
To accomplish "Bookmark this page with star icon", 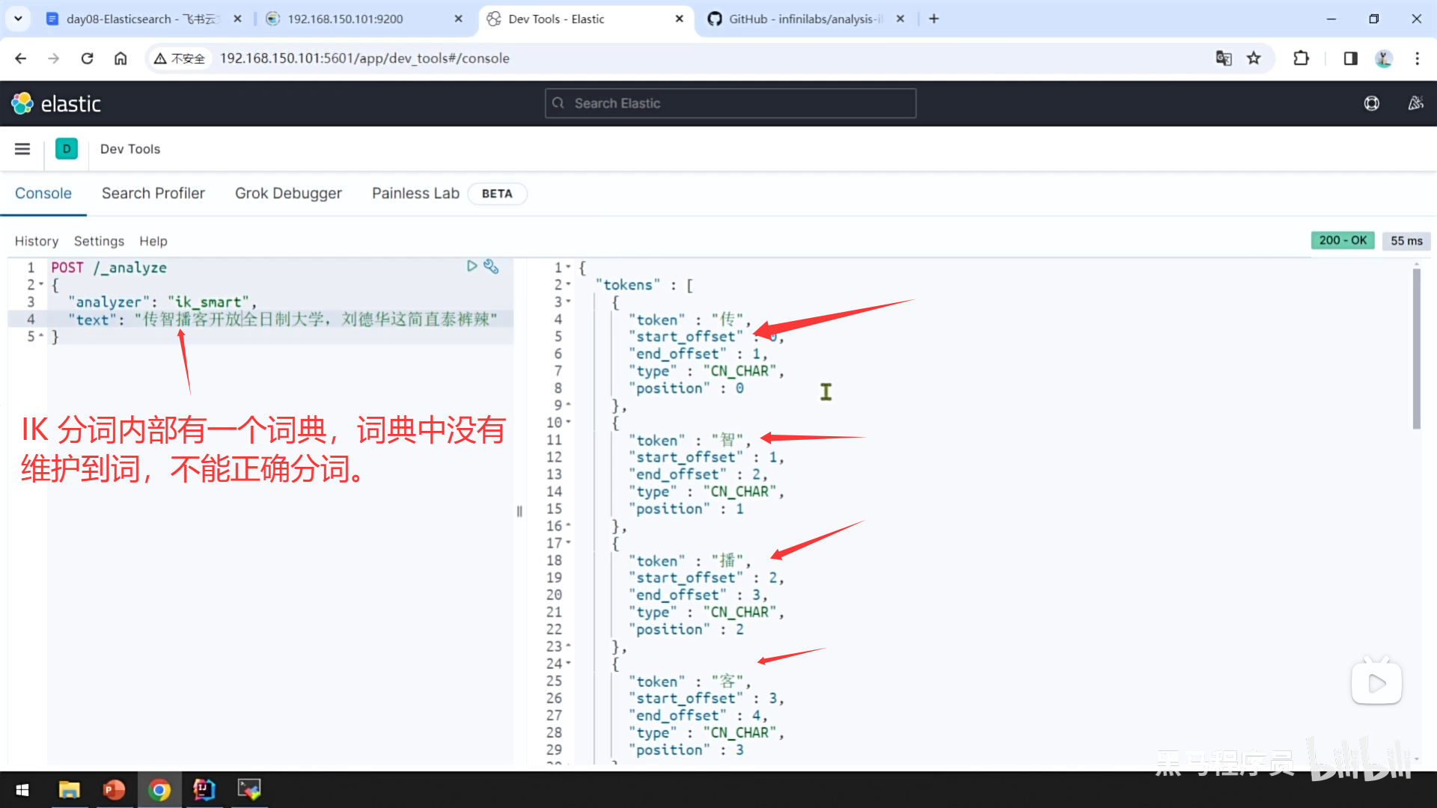I will pyautogui.click(x=1254, y=58).
